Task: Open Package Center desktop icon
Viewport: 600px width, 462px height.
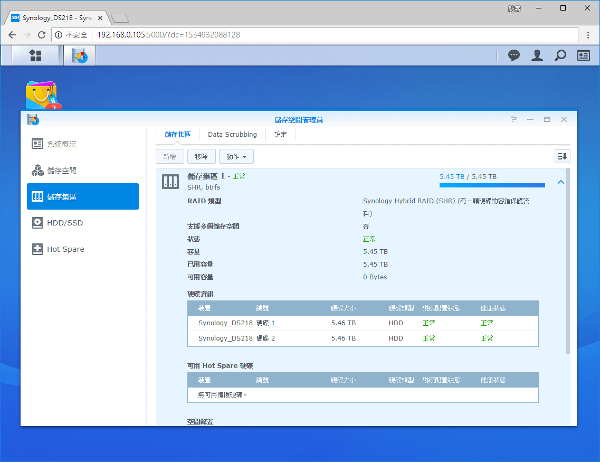Action: click(41, 96)
